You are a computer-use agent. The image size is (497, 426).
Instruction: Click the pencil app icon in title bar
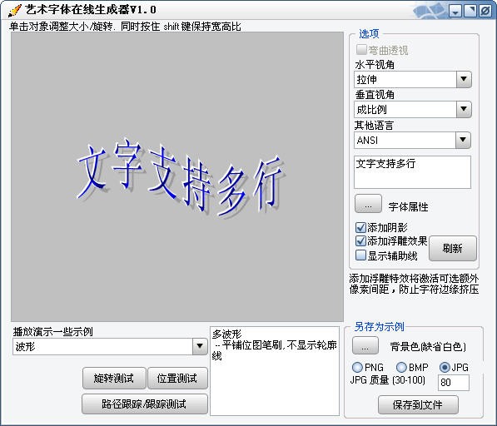[x=15, y=11]
